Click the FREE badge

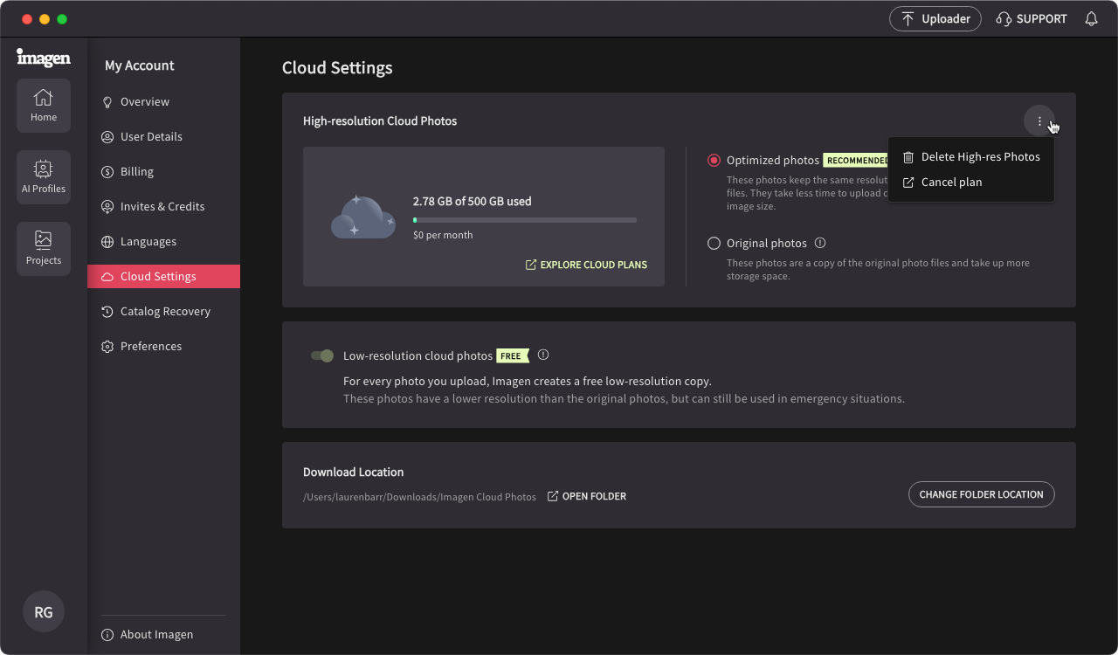click(513, 355)
